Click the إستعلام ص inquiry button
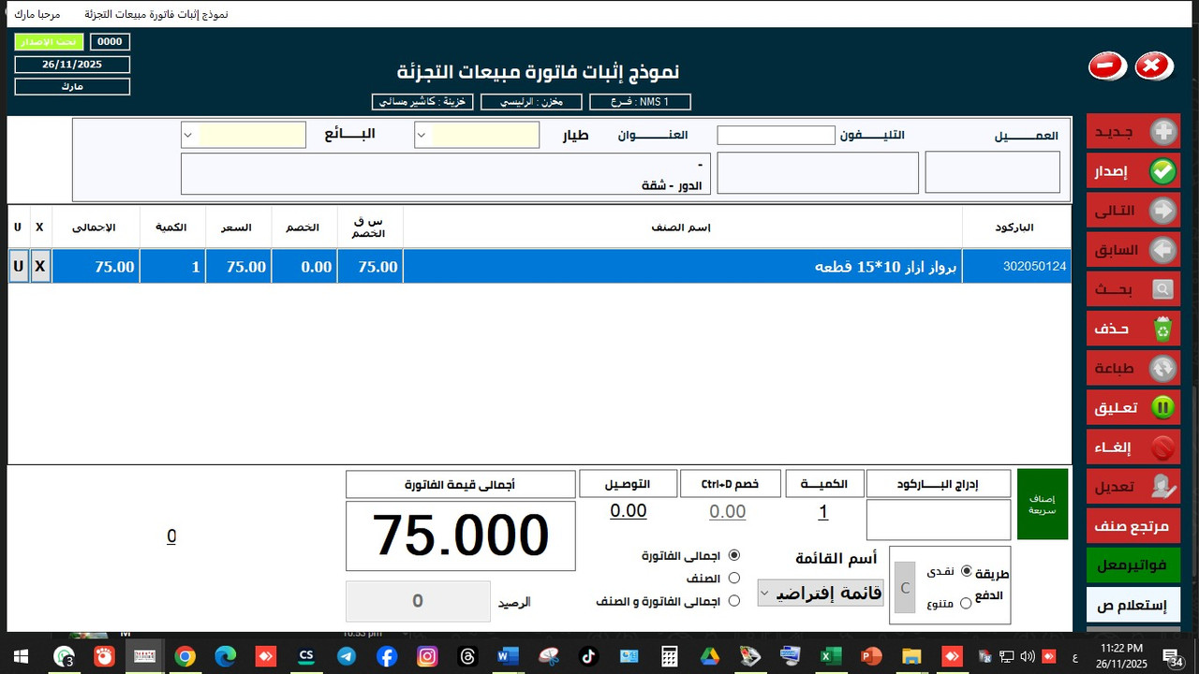Viewport: 1199px width, 674px height. point(1133,605)
